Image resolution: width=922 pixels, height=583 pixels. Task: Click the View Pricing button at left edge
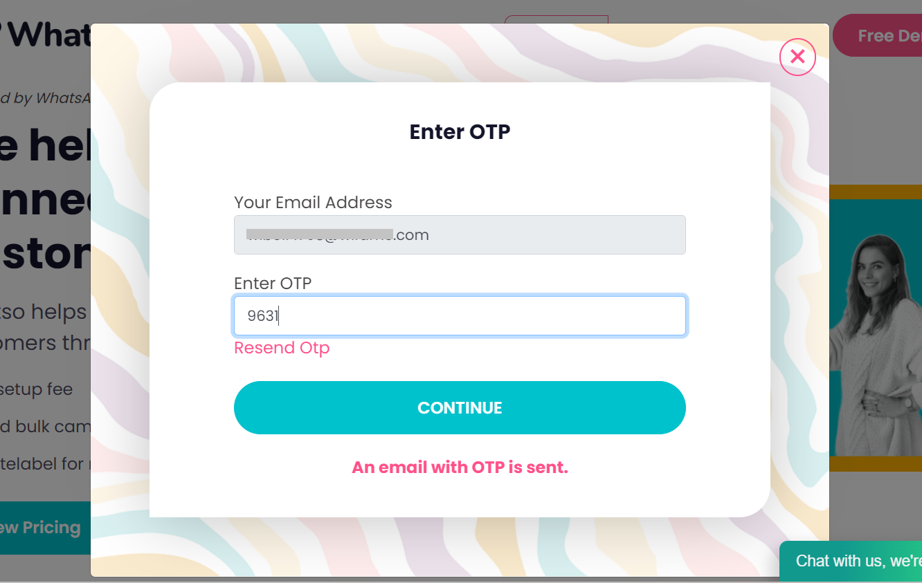[x=43, y=528]
